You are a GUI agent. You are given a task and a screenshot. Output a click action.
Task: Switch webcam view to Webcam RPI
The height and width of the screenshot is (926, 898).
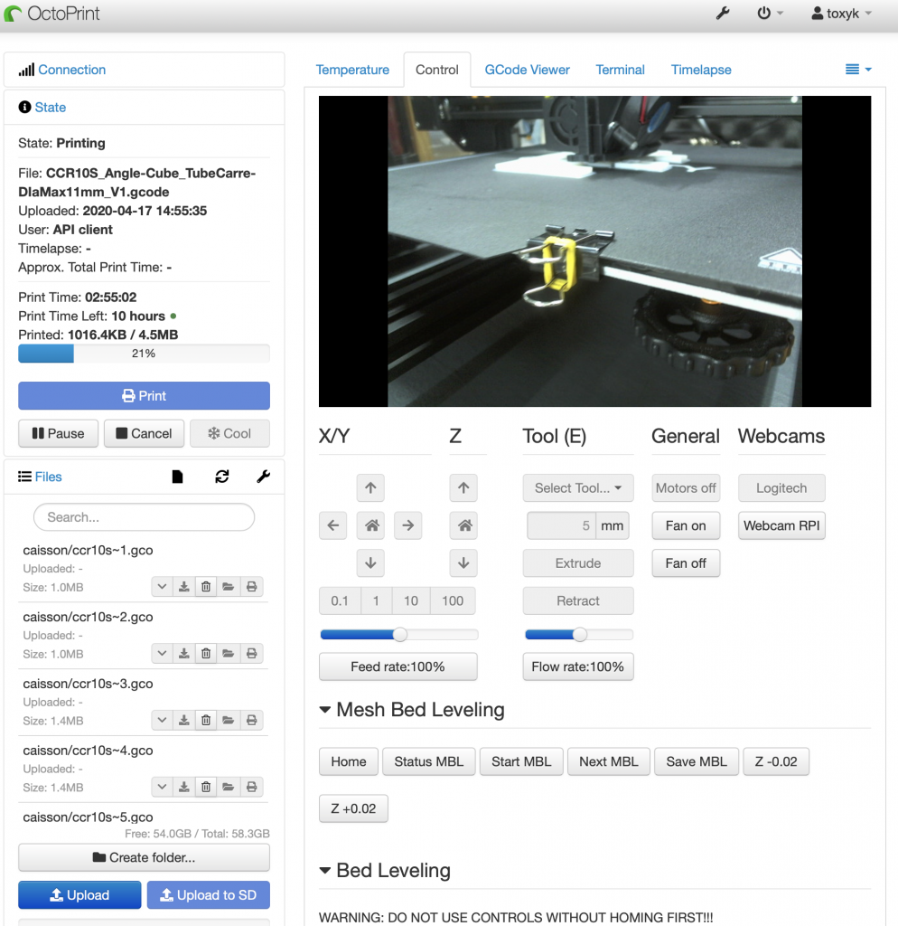[781, 525]
